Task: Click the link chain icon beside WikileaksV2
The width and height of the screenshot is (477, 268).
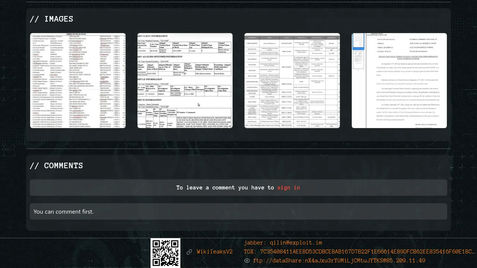Action: [189, 252]
